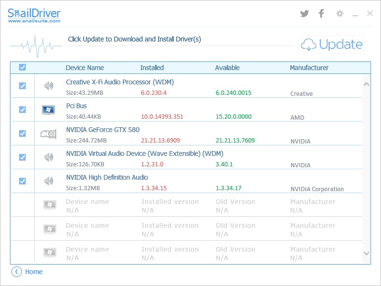The image size is (381, 286).
Task: Click Size:126.70KB text
Action: click(85, 164)
